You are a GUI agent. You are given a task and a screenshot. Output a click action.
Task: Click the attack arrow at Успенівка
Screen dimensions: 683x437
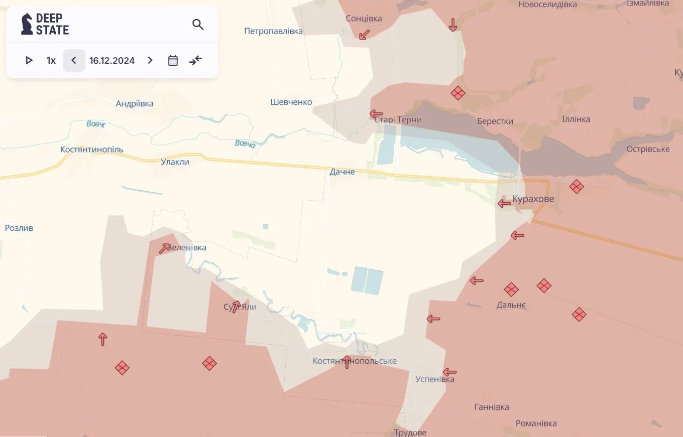(449, 372)
